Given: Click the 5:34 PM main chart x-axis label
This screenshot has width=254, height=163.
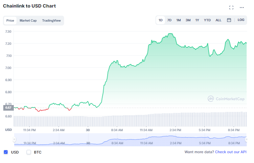Looking at the screenshot, I should tap(204, 130).
